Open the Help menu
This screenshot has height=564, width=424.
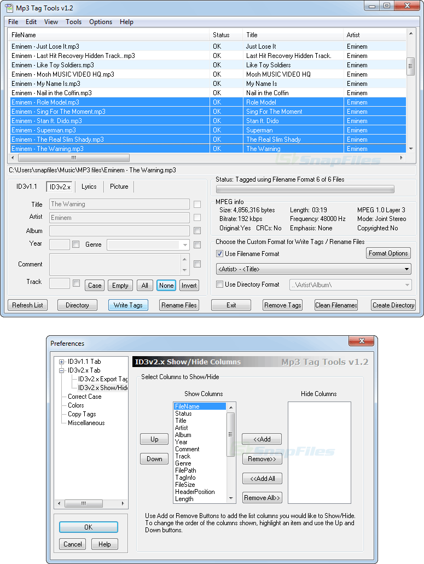coord(126,22)
